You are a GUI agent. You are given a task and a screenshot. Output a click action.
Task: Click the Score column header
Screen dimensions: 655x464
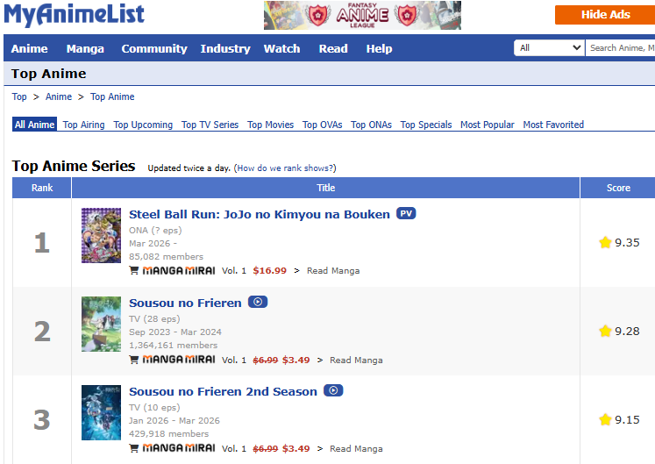tap(618, 188)
